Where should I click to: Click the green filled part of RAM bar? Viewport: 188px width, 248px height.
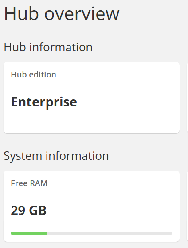29,233
